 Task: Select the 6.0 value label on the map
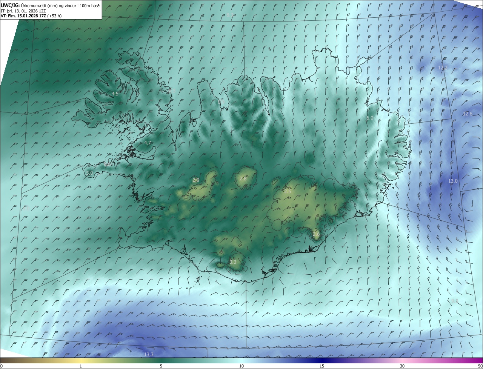370,118
